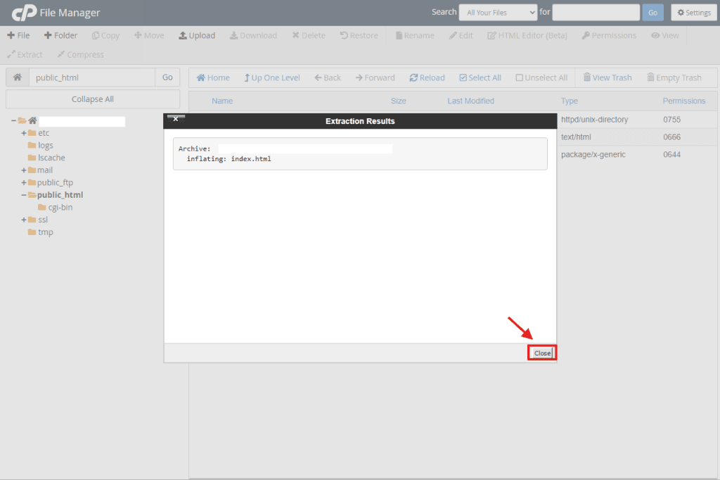This screenshot has height=480, width=720.
Task: Open View Trash
Action: (607, 77)
